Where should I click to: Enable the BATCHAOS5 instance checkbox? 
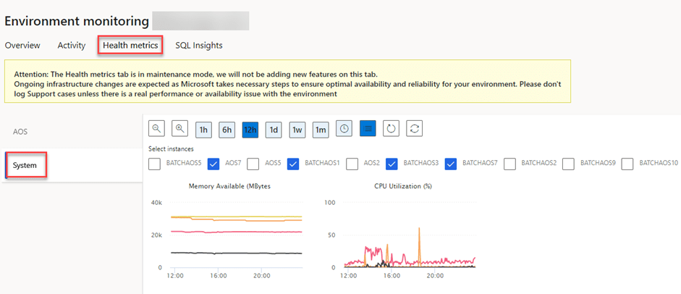click(x=155, y=164)
